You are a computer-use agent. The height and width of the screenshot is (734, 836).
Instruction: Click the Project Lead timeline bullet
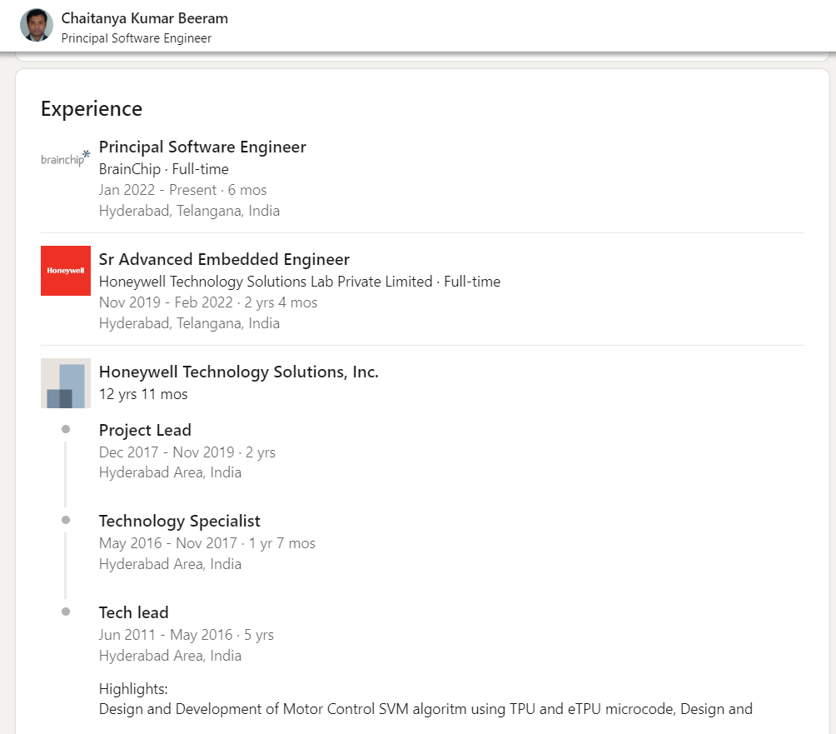(66, 429)
